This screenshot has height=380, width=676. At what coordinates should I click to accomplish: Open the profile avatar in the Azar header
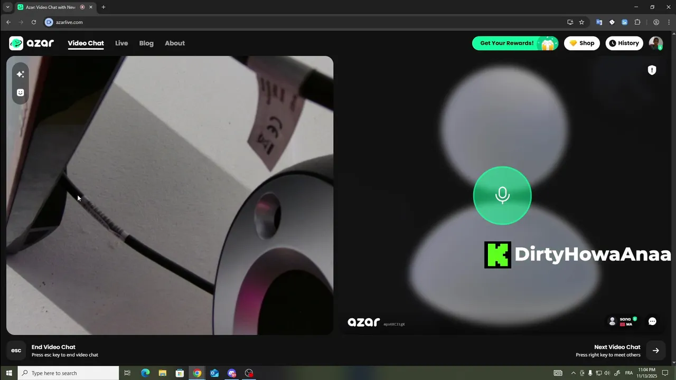tap(656, 43)
